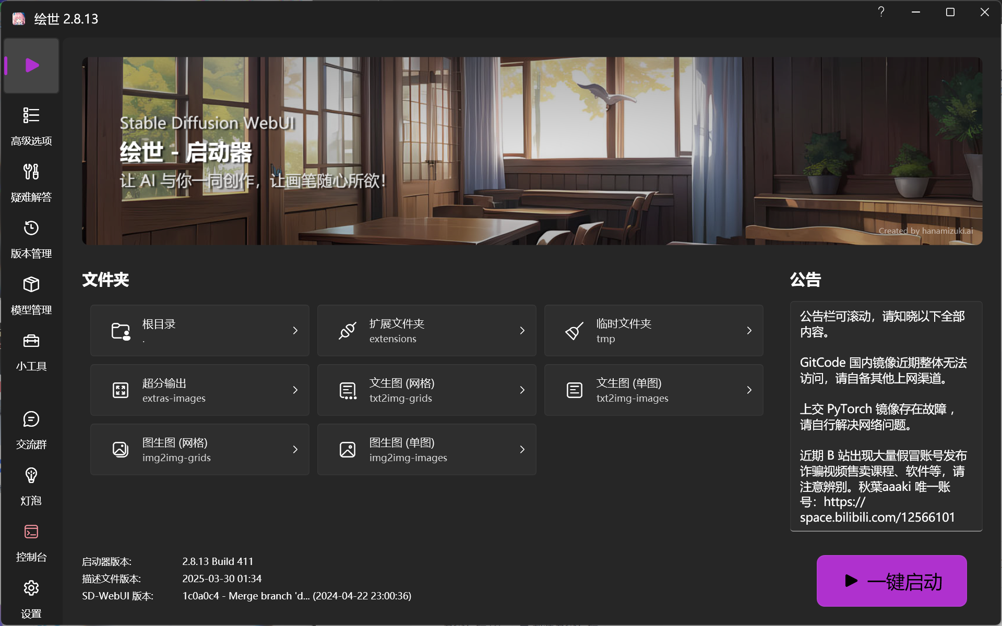Viewport: 1002px width, 626px height.
Task: Expand the 扩展文件夹 extensions chevron
Action: [522, 331]
